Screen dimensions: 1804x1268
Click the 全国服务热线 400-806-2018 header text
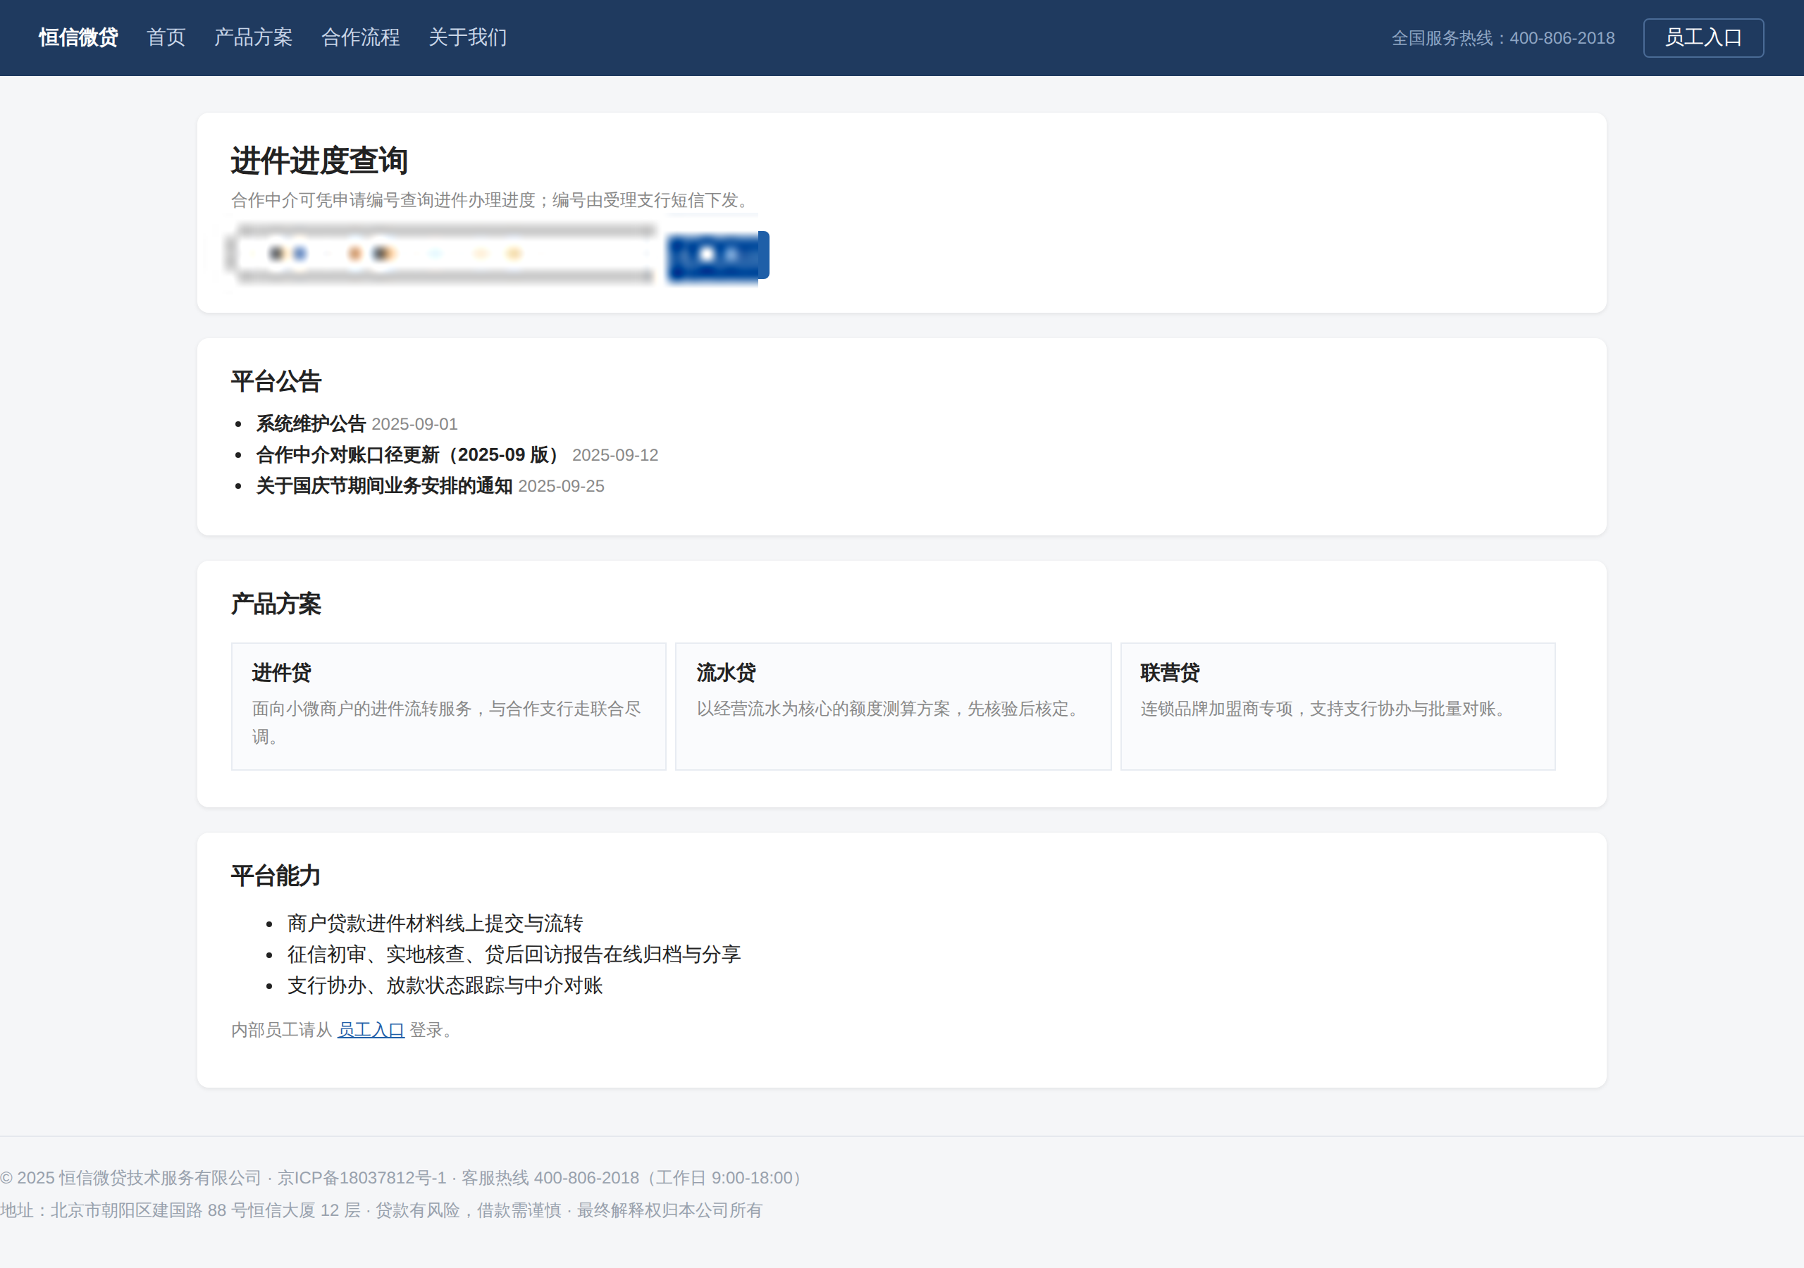(1503, 39)
